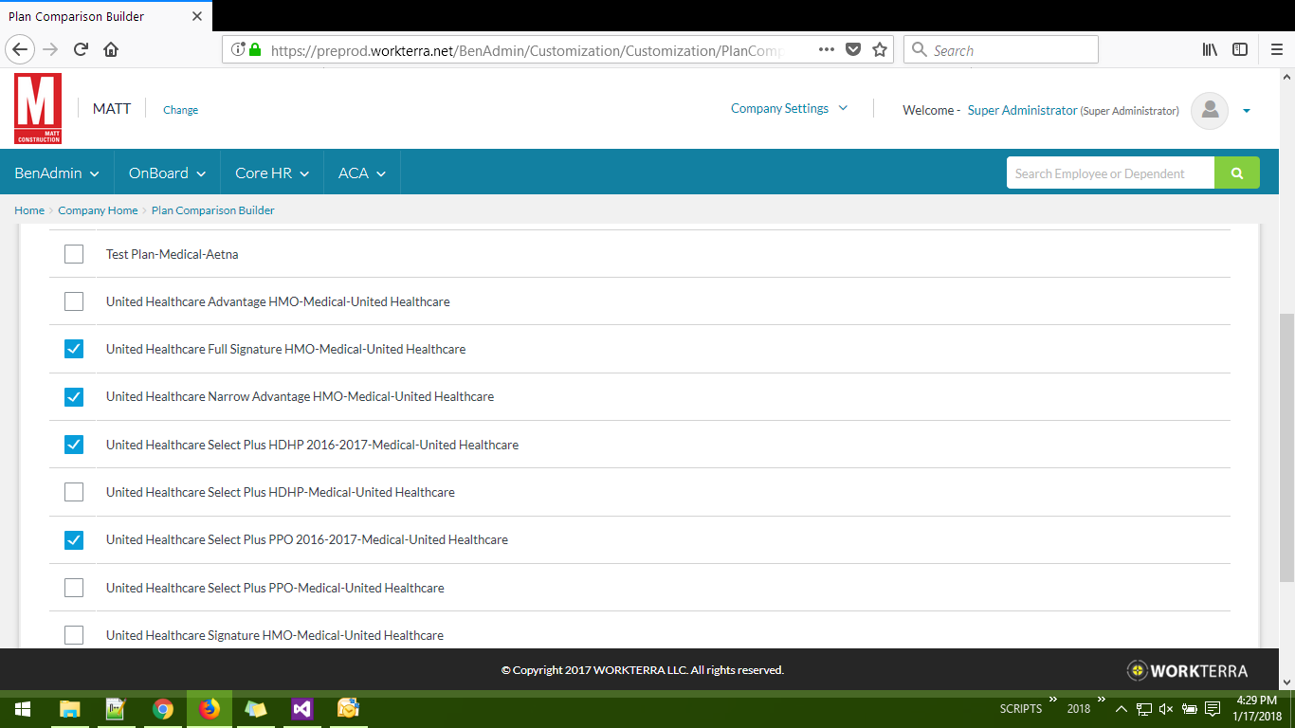This screenshot has height=728, width=1295.
Task: Click the Firefox search box
Action: pyautogui.click(x=1001, y=49)
